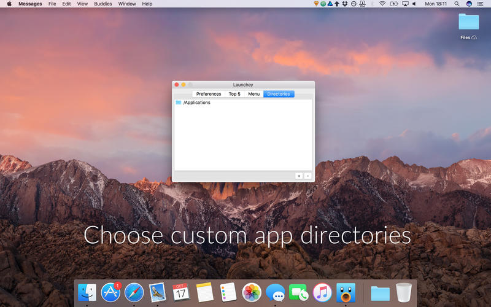491x307 pixels.
Task: Open Notes from the Dock
Action: click(204, 292)
